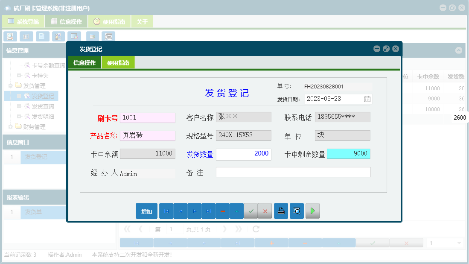The height and width of the screenshot is (264, 469).
Task: Open the record search tool on the main toolbar
Action: pos(10,36)
